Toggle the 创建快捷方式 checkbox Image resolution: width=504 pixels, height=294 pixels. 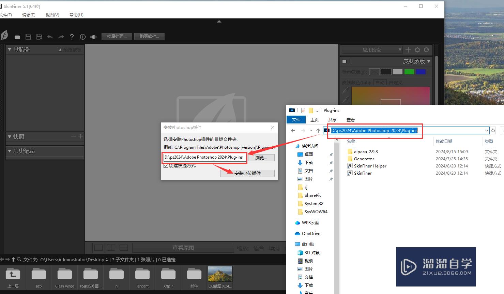click(x=166, y=166)
